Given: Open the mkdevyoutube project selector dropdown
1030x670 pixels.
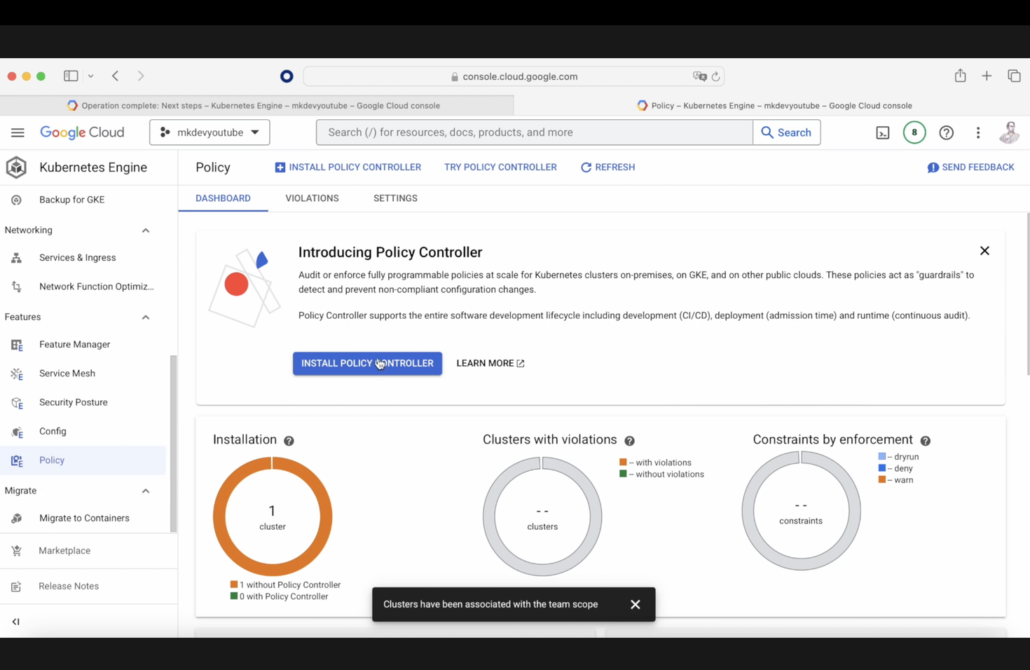Looking at the screenshot, I should 210,132.
